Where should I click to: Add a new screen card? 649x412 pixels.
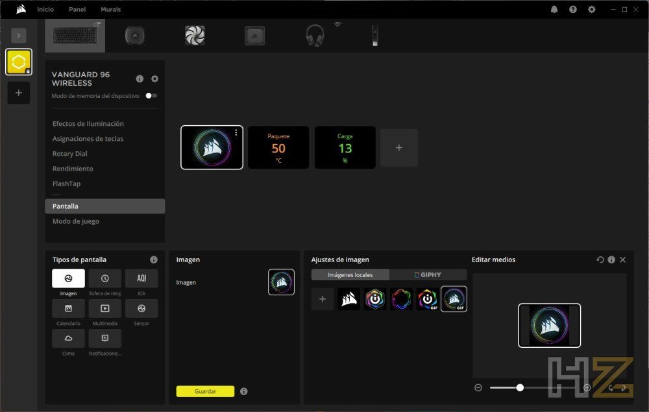tap(399, 148)
